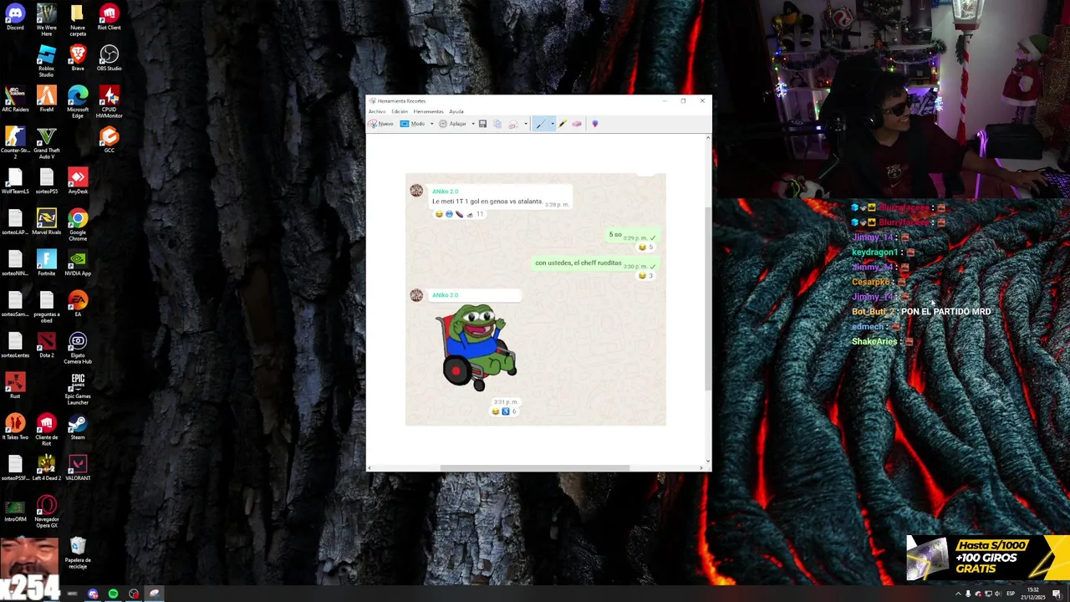Click the ESP language indicator in tray

point(1011,594)
